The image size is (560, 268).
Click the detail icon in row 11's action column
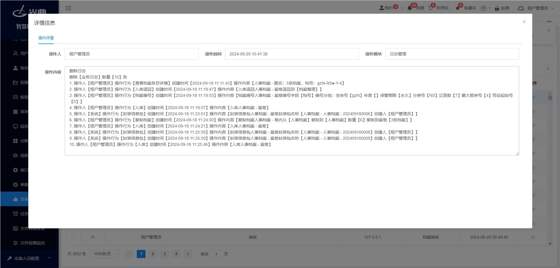[x=533, y=237]
